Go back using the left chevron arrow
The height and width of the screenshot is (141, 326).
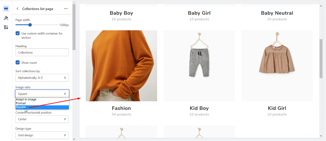(x=18, y=9)
